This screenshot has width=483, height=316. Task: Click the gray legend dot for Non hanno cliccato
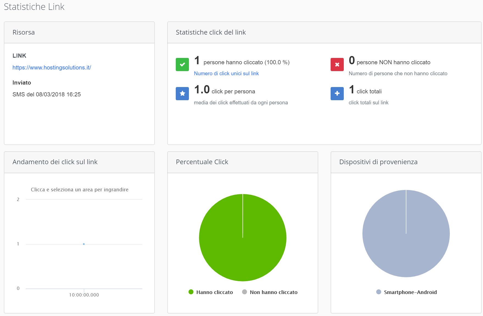click(244, 292)
